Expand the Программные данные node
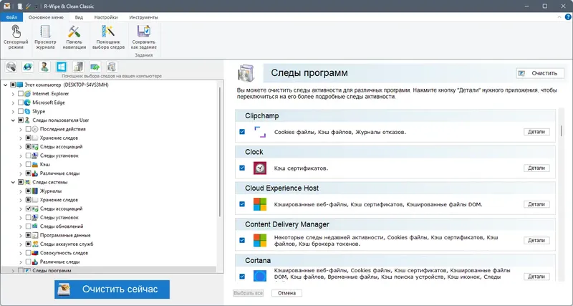This screenshot has height=306, width=573. tap(21, 235)
